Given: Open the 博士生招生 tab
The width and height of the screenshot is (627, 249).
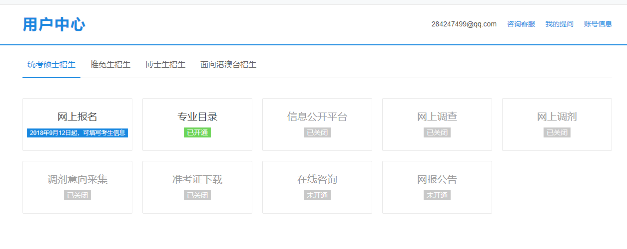Looking at the screenshot, I should point(165,65).
